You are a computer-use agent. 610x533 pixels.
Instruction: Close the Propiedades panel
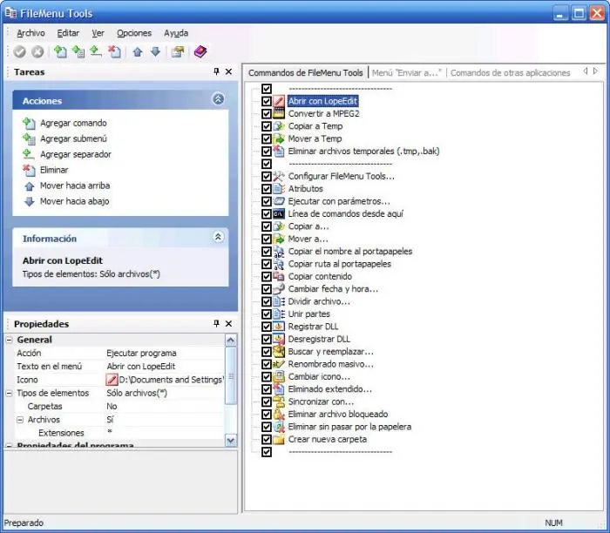click(228, 323)
